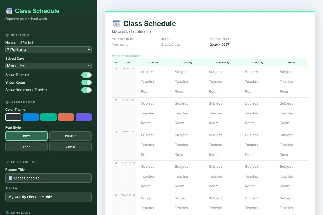Click the globe icon beside LANGUAGE

pyautogui.click(x=7, y=213)
